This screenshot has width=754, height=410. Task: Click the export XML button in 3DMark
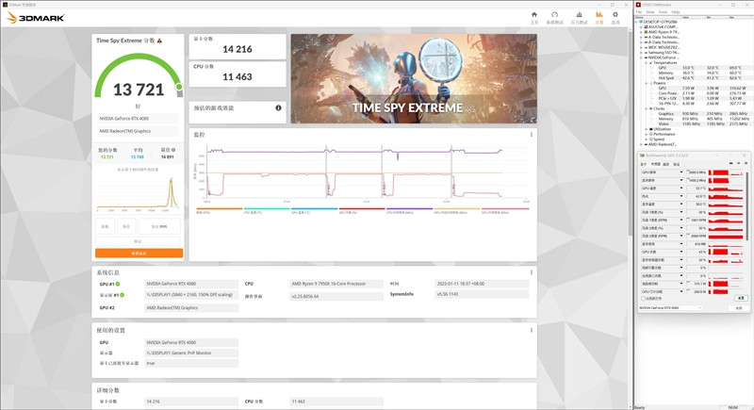159,226
